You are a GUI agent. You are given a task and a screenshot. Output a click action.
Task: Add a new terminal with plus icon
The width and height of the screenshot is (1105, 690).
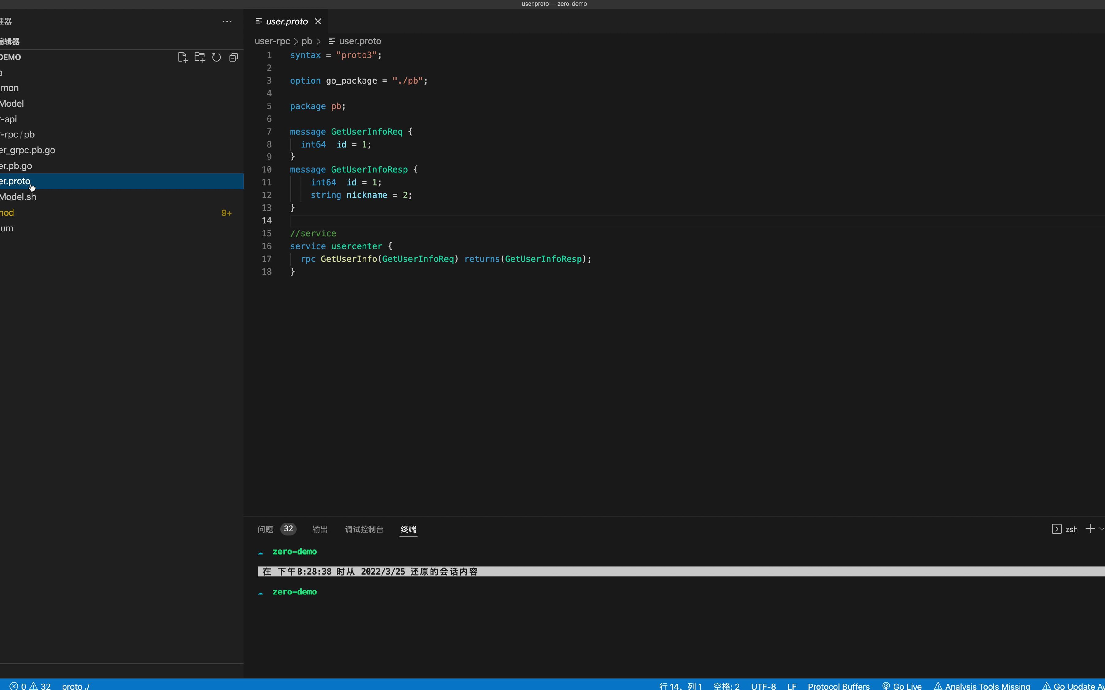[x=1090, y=529]
